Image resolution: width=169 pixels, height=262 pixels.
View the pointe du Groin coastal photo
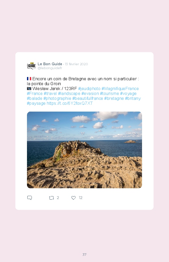(x=84, y=150)
